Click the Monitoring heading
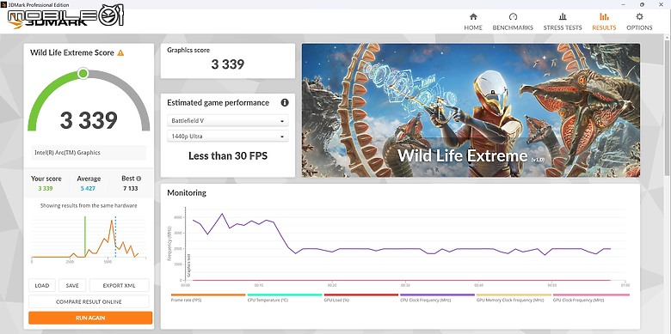This screenshot has height=334, width=671. [187, 193]
